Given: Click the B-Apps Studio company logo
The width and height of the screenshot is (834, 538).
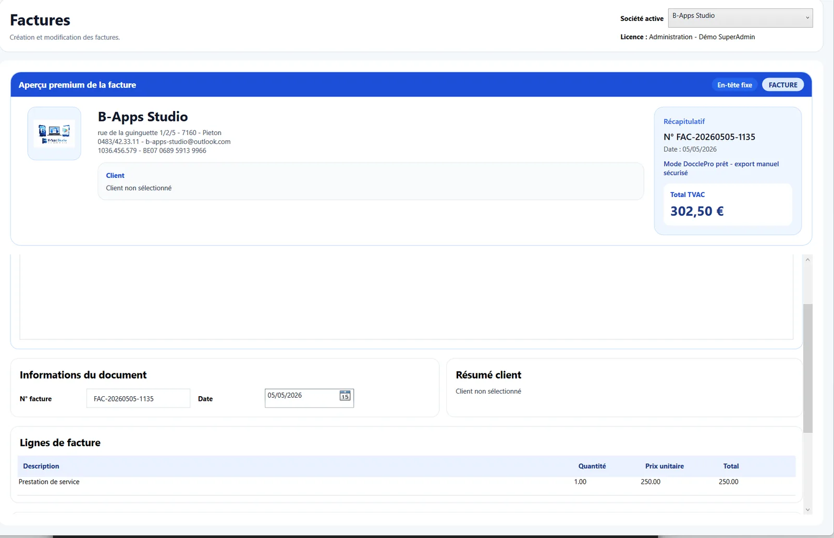Looking at the screenshot, I should tap(54, 133).
